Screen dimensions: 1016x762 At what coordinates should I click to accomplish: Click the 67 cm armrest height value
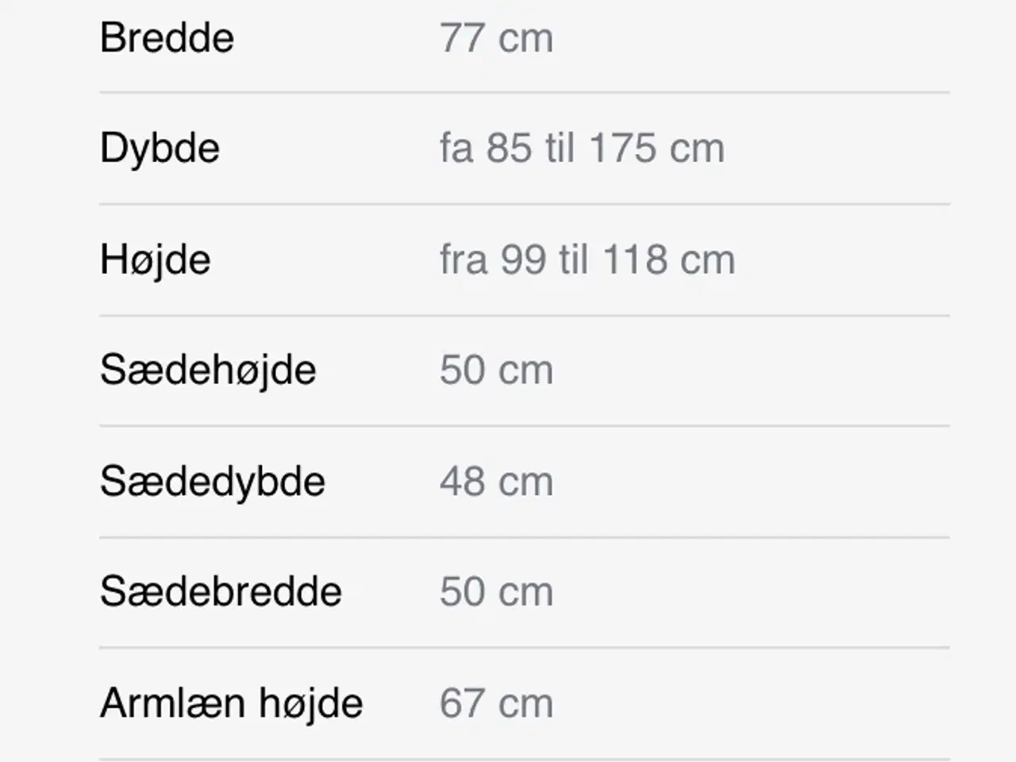[x=496, y=702]
